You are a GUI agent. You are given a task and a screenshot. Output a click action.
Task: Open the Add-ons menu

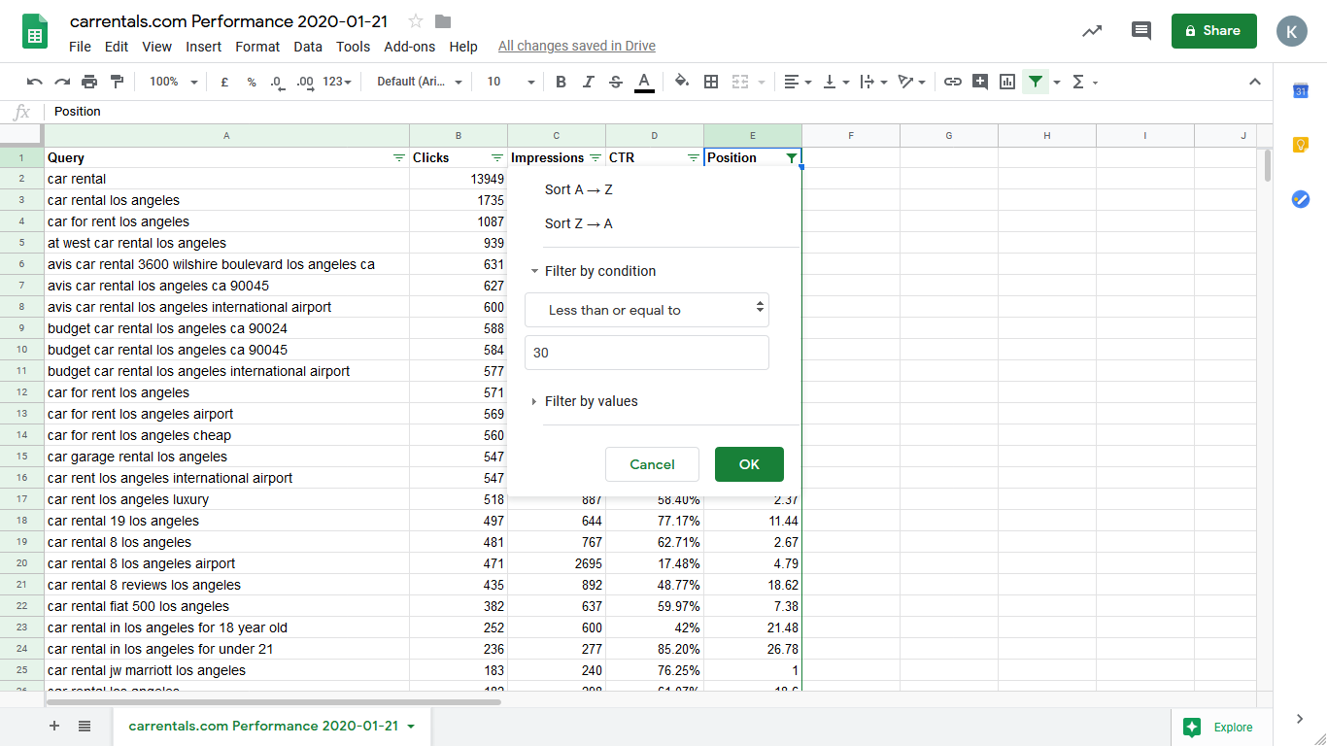pos(410,47)
